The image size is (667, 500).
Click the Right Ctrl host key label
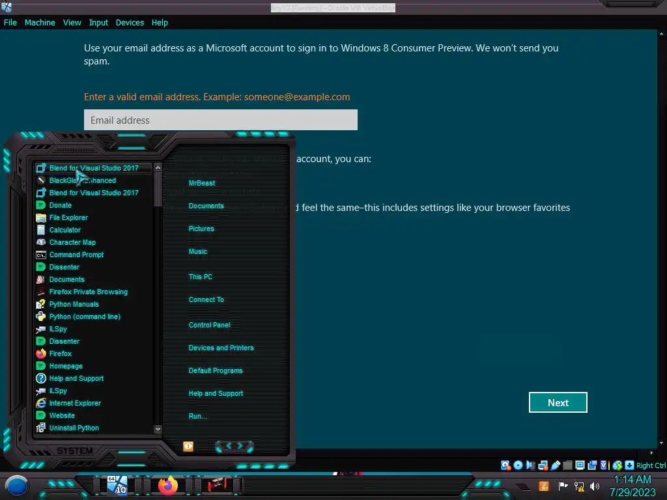(651, 465)
